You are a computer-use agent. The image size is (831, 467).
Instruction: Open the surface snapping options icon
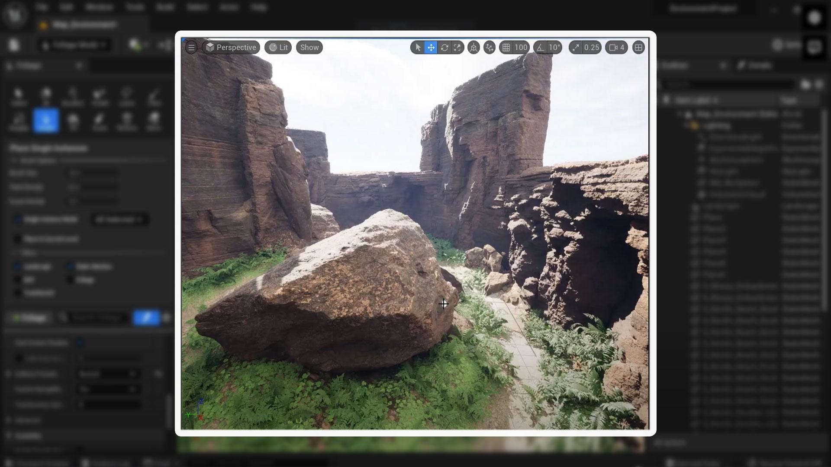[x=490, y=48]
